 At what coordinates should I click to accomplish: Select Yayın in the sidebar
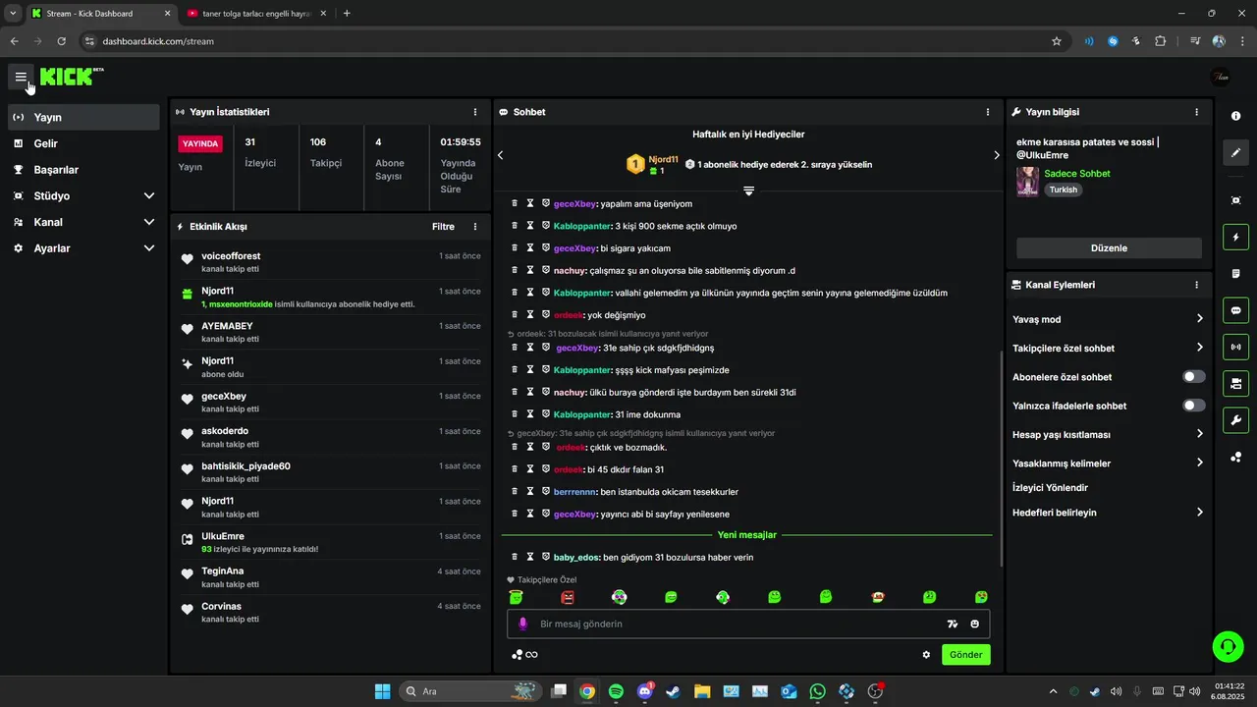click(x=84, y=117)
